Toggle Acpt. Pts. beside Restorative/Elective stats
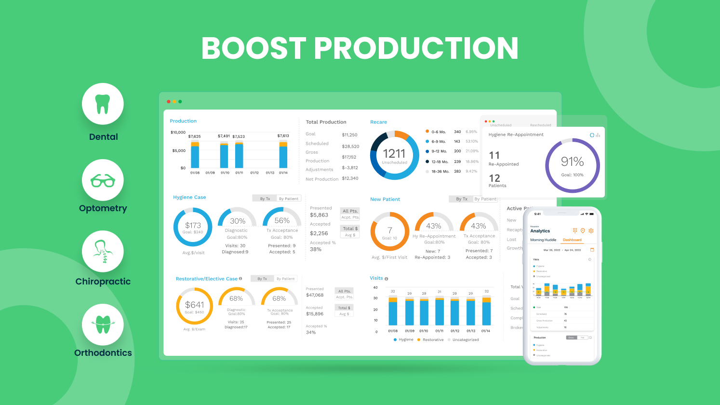720x405 pixels. click(x=345, y=297)
